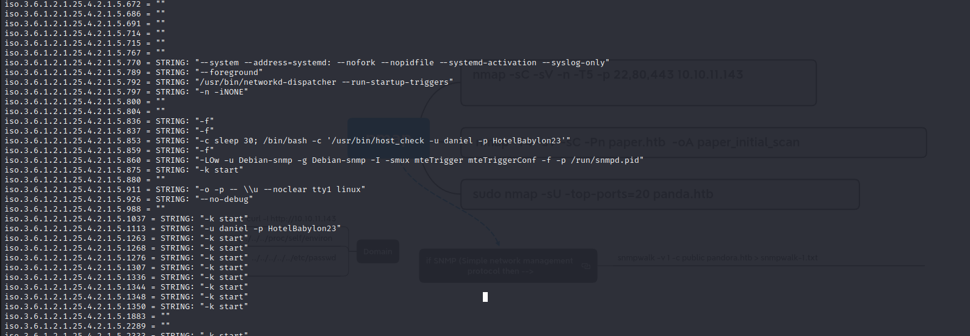Screen dimensions: 970x336
Task: Click 'HotelBabylon23' in the host_check line
Action: tap(527, 141)
